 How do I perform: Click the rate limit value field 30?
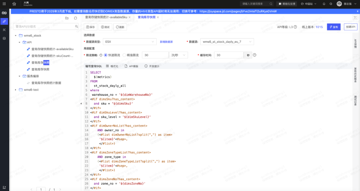(155, 55)
